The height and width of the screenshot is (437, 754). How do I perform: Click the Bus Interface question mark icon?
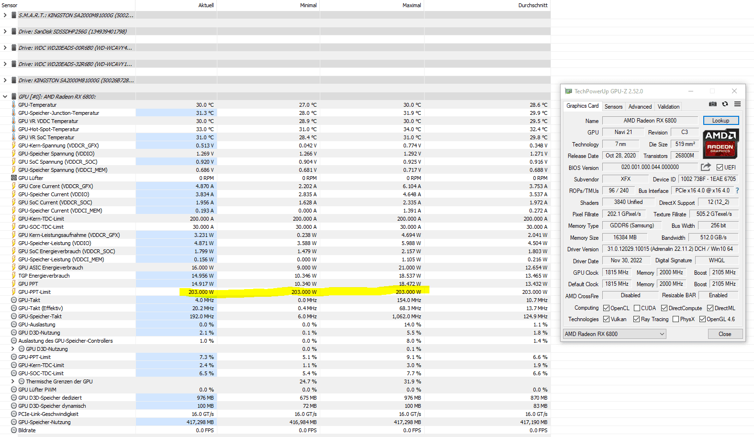pyautogui.click(x=737, y=190)
